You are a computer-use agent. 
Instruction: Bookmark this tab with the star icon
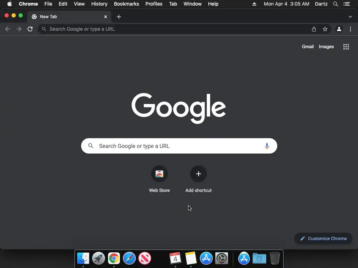[x=325, y=29]
